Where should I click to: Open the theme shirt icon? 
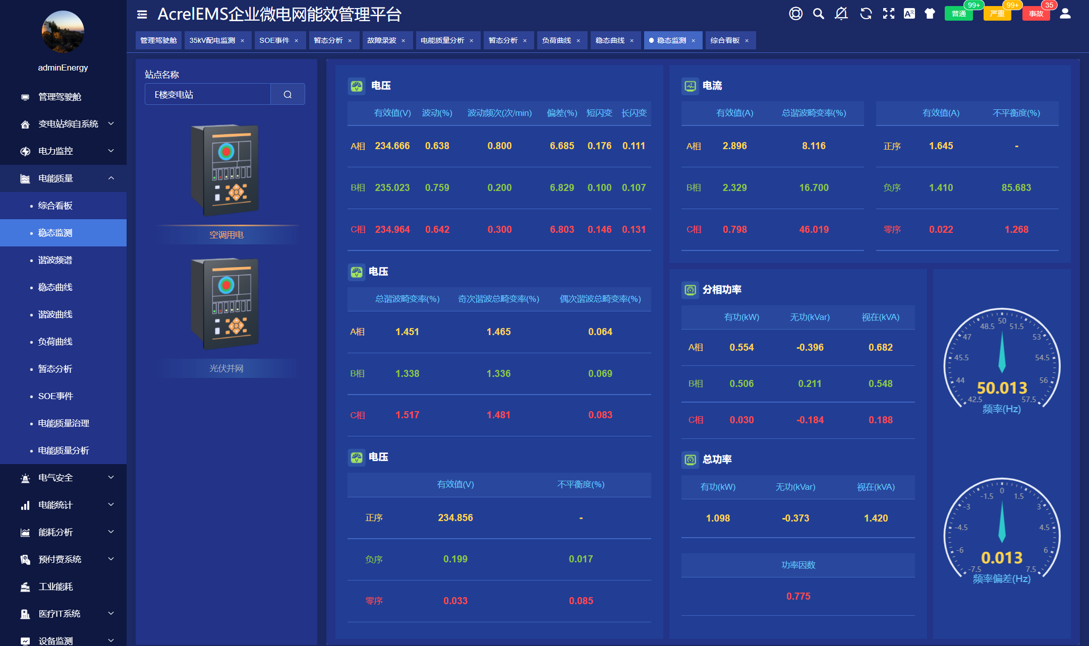pyautogui.click(x=930, y=14)
